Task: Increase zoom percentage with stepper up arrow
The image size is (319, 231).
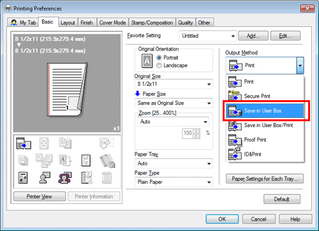Action: coord(197,131)
